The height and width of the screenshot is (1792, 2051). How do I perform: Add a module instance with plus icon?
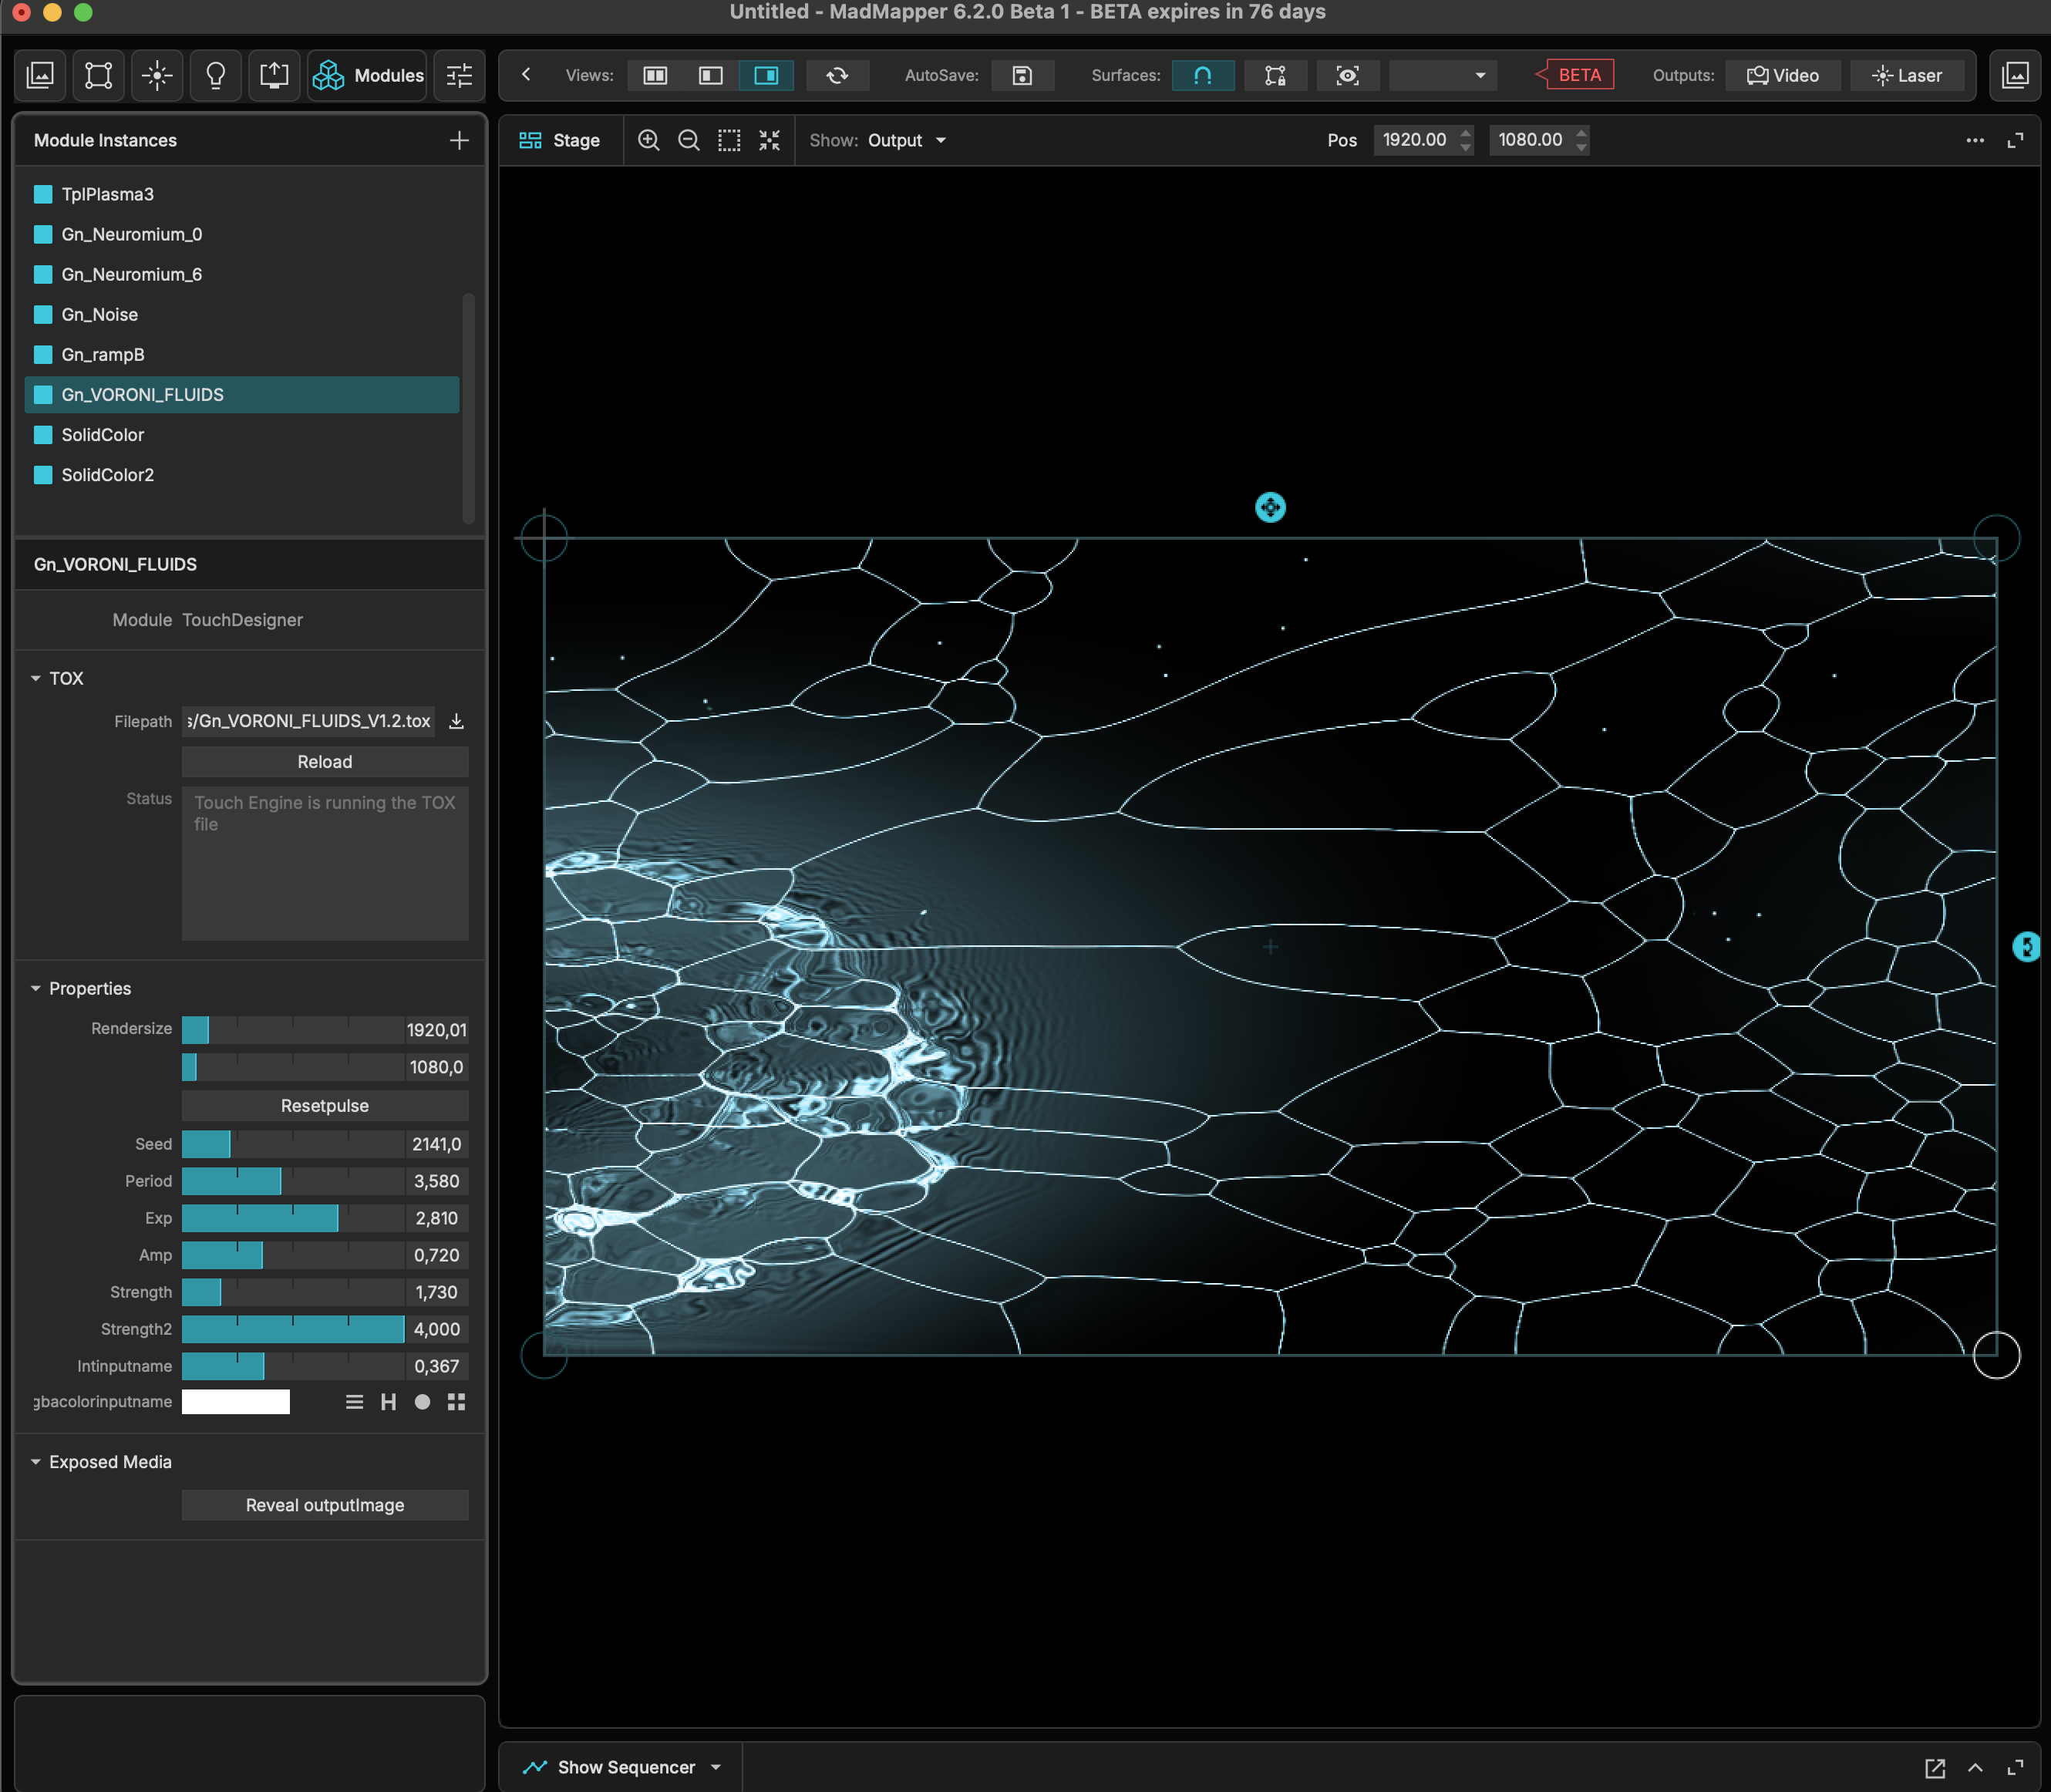click(459, 140)
